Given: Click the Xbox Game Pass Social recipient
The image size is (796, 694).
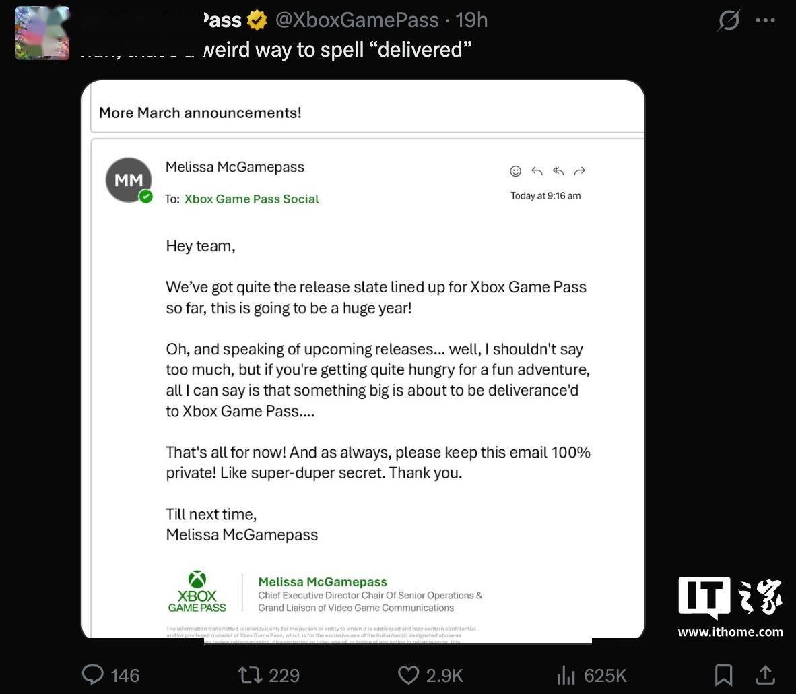Looking at the screenshot, I should click(x=251, y=199).
